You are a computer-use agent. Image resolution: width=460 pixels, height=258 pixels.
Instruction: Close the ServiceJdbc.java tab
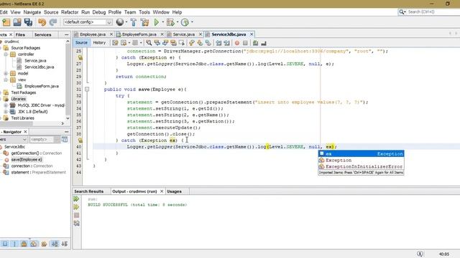252,34
